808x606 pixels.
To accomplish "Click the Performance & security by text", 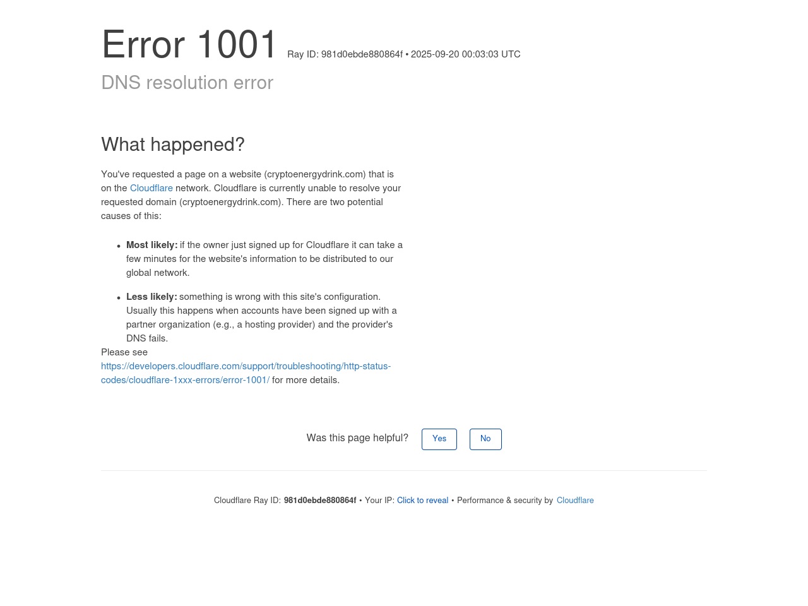I will (x=505, y=501).
